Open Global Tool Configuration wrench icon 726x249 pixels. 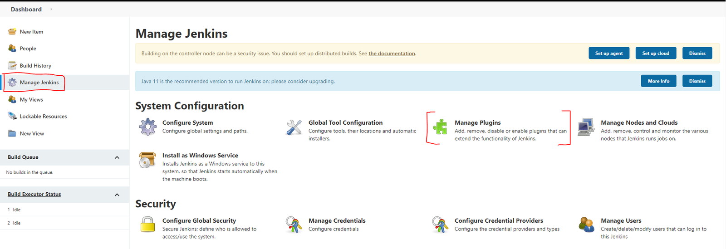tap(294, 127)
